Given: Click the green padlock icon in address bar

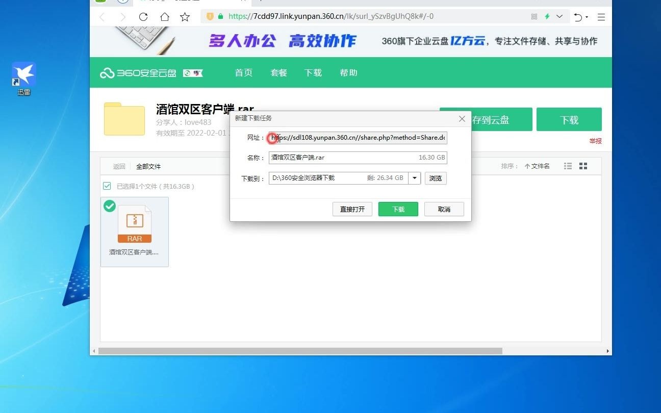Looking at the screenshot, I should point(220,16).
